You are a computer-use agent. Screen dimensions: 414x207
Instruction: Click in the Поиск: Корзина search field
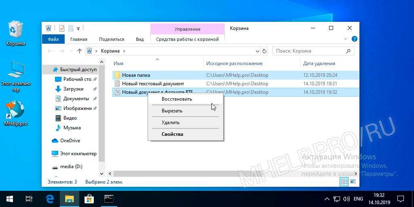pos(309,51)
